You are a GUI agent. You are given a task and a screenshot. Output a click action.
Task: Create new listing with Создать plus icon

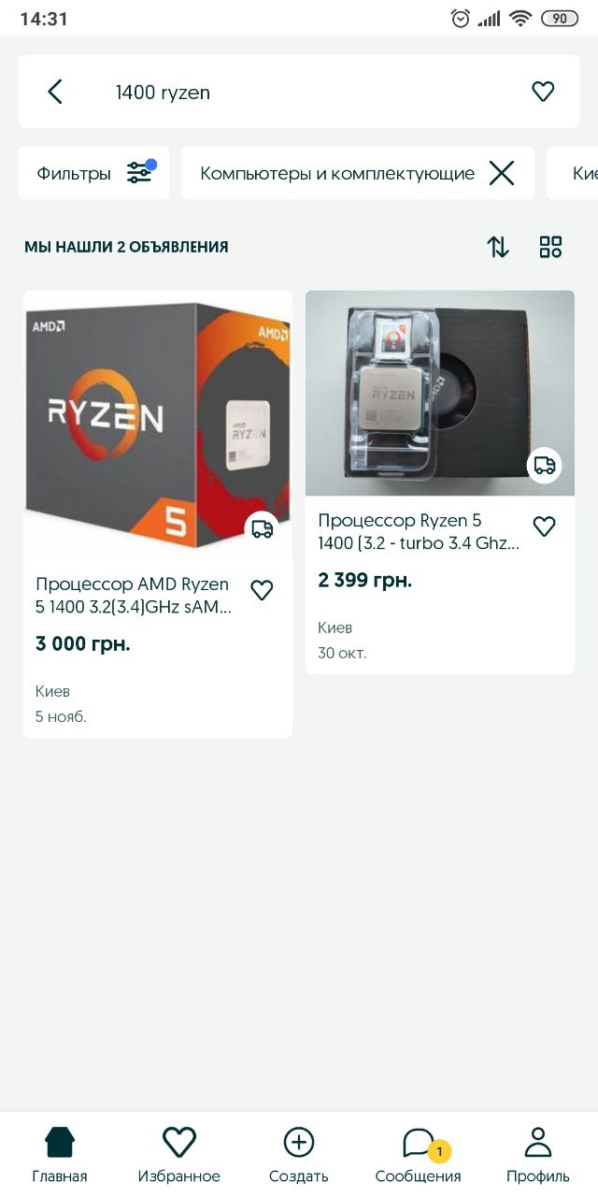(x=299, y=1155)
